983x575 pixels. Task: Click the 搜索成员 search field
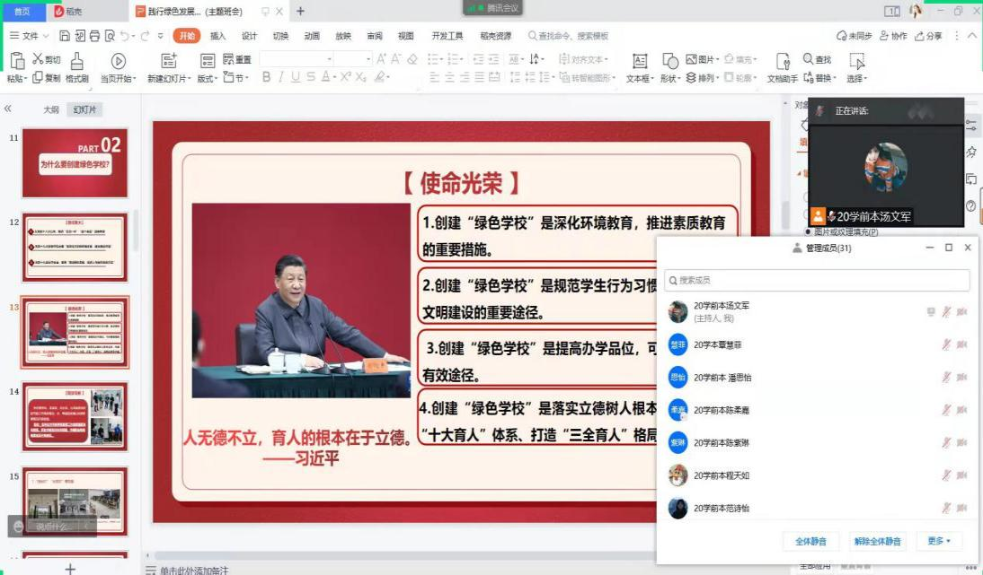[x=817, y=281]
